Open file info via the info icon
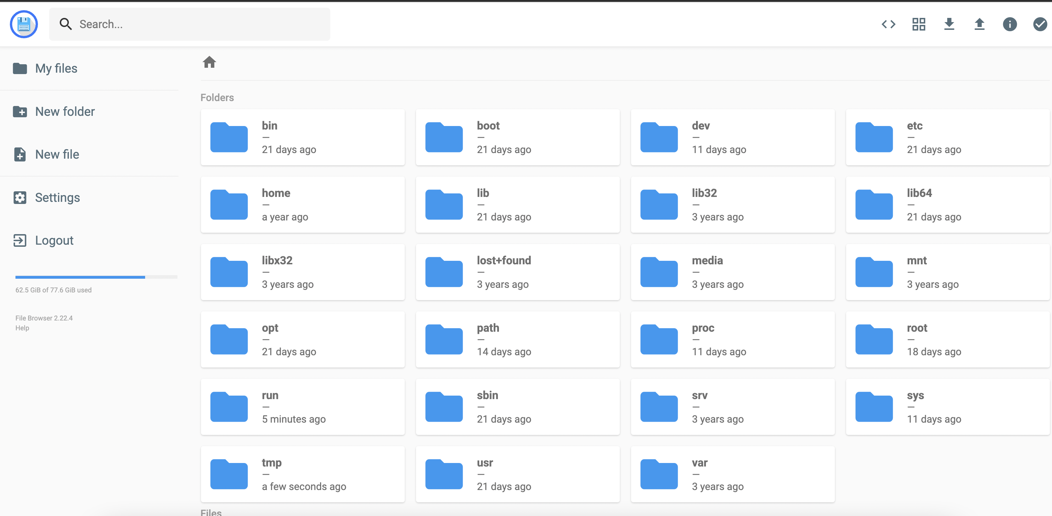Viewport: 1052px width, 516px height. coord(1010,25)
